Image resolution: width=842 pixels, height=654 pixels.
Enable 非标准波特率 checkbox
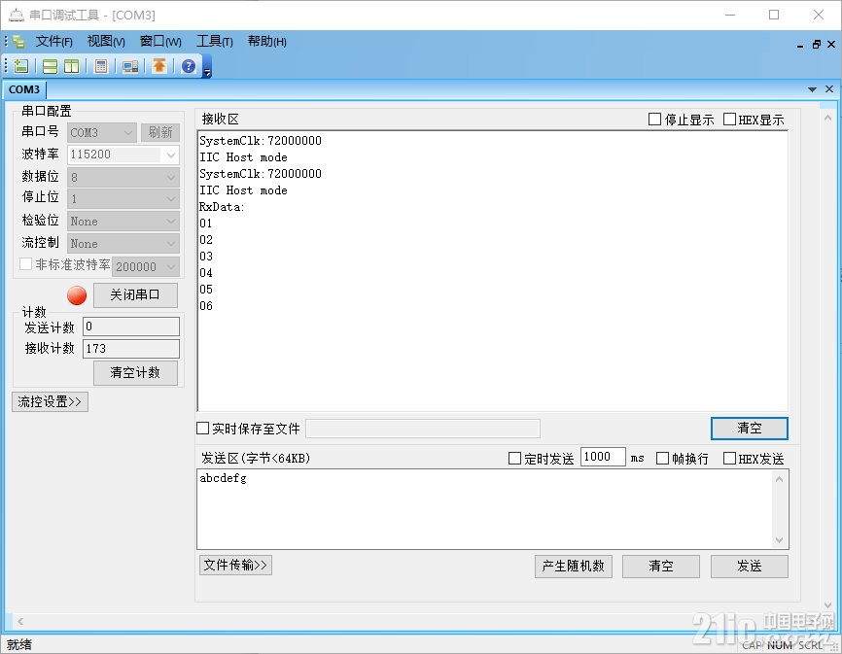25,264
